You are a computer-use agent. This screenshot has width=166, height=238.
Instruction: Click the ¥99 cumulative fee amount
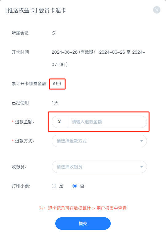tap(57, 84)
